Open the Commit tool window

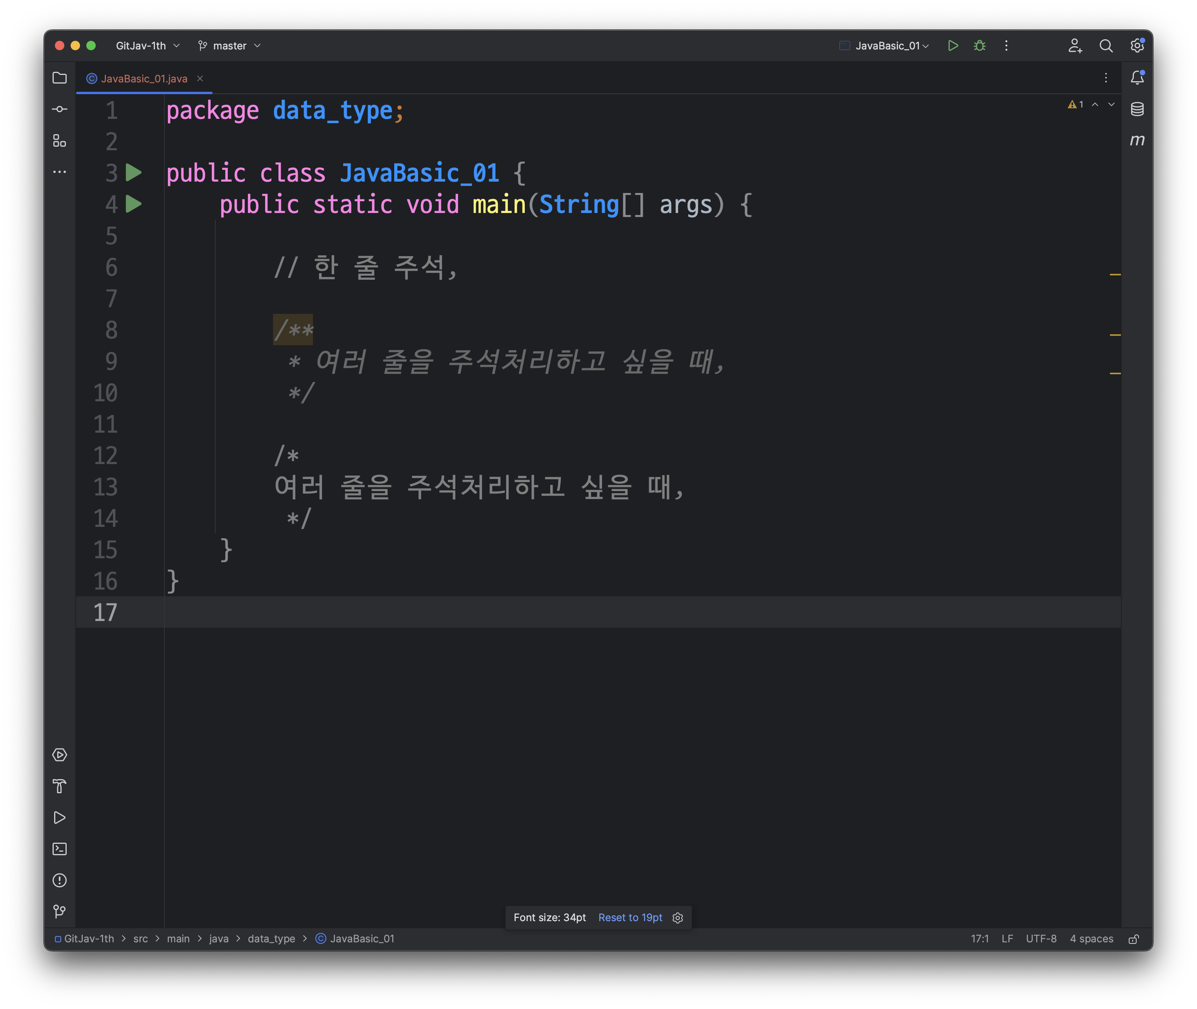click(60, 109)
